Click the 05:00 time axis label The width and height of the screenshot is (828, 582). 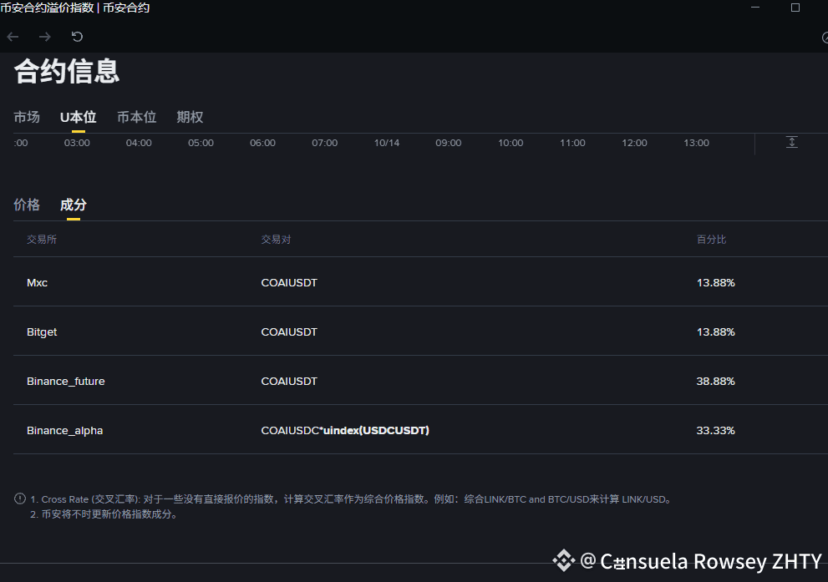tap(201, 143)
